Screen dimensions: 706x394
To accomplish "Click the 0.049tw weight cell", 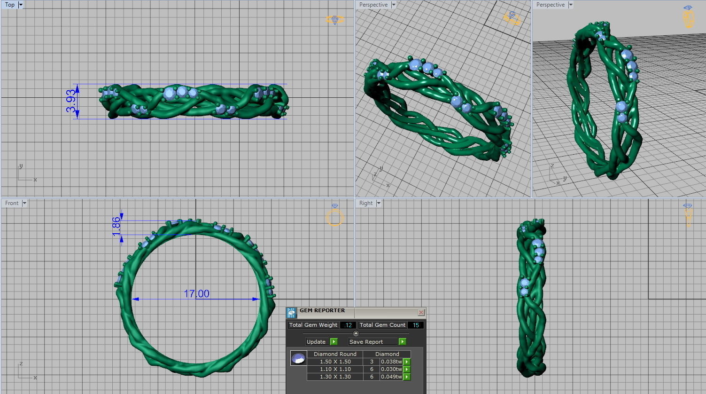I will [x=391, y=377].
